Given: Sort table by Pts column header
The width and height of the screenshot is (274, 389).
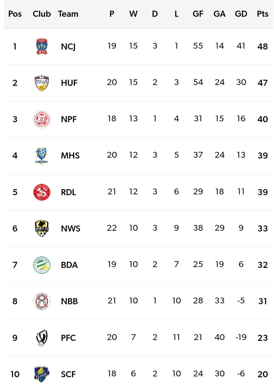Looking at the screenshot, I should [262, 14].
